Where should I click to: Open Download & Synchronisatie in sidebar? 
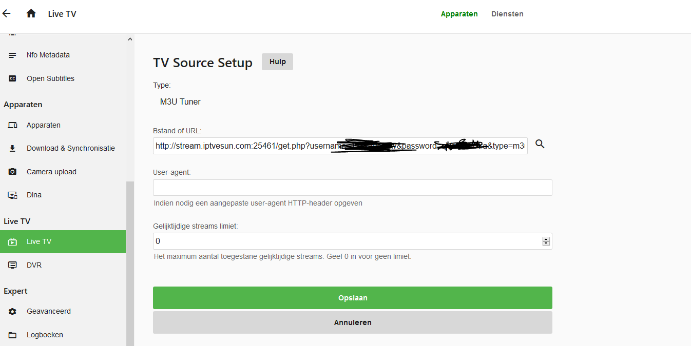70,148
